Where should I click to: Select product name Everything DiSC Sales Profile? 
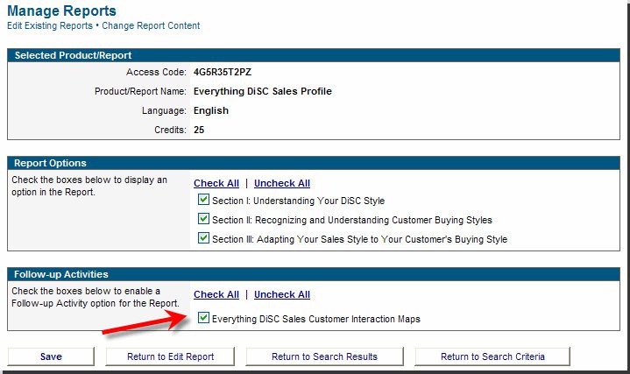click(263, 91)
